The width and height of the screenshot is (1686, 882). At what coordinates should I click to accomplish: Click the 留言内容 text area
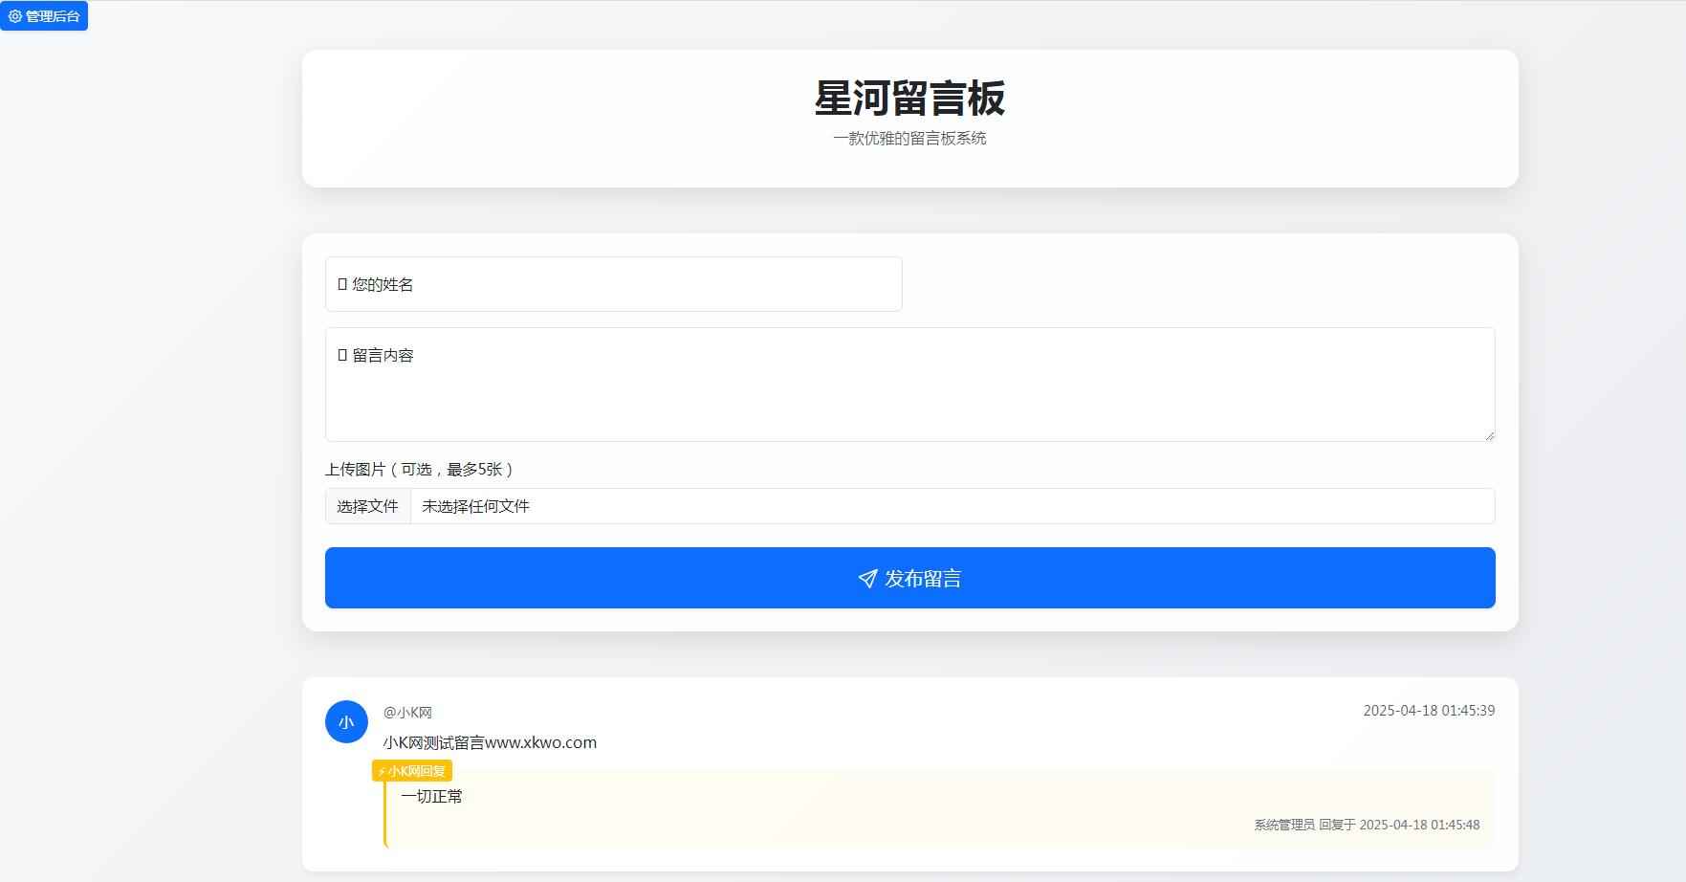909,385
